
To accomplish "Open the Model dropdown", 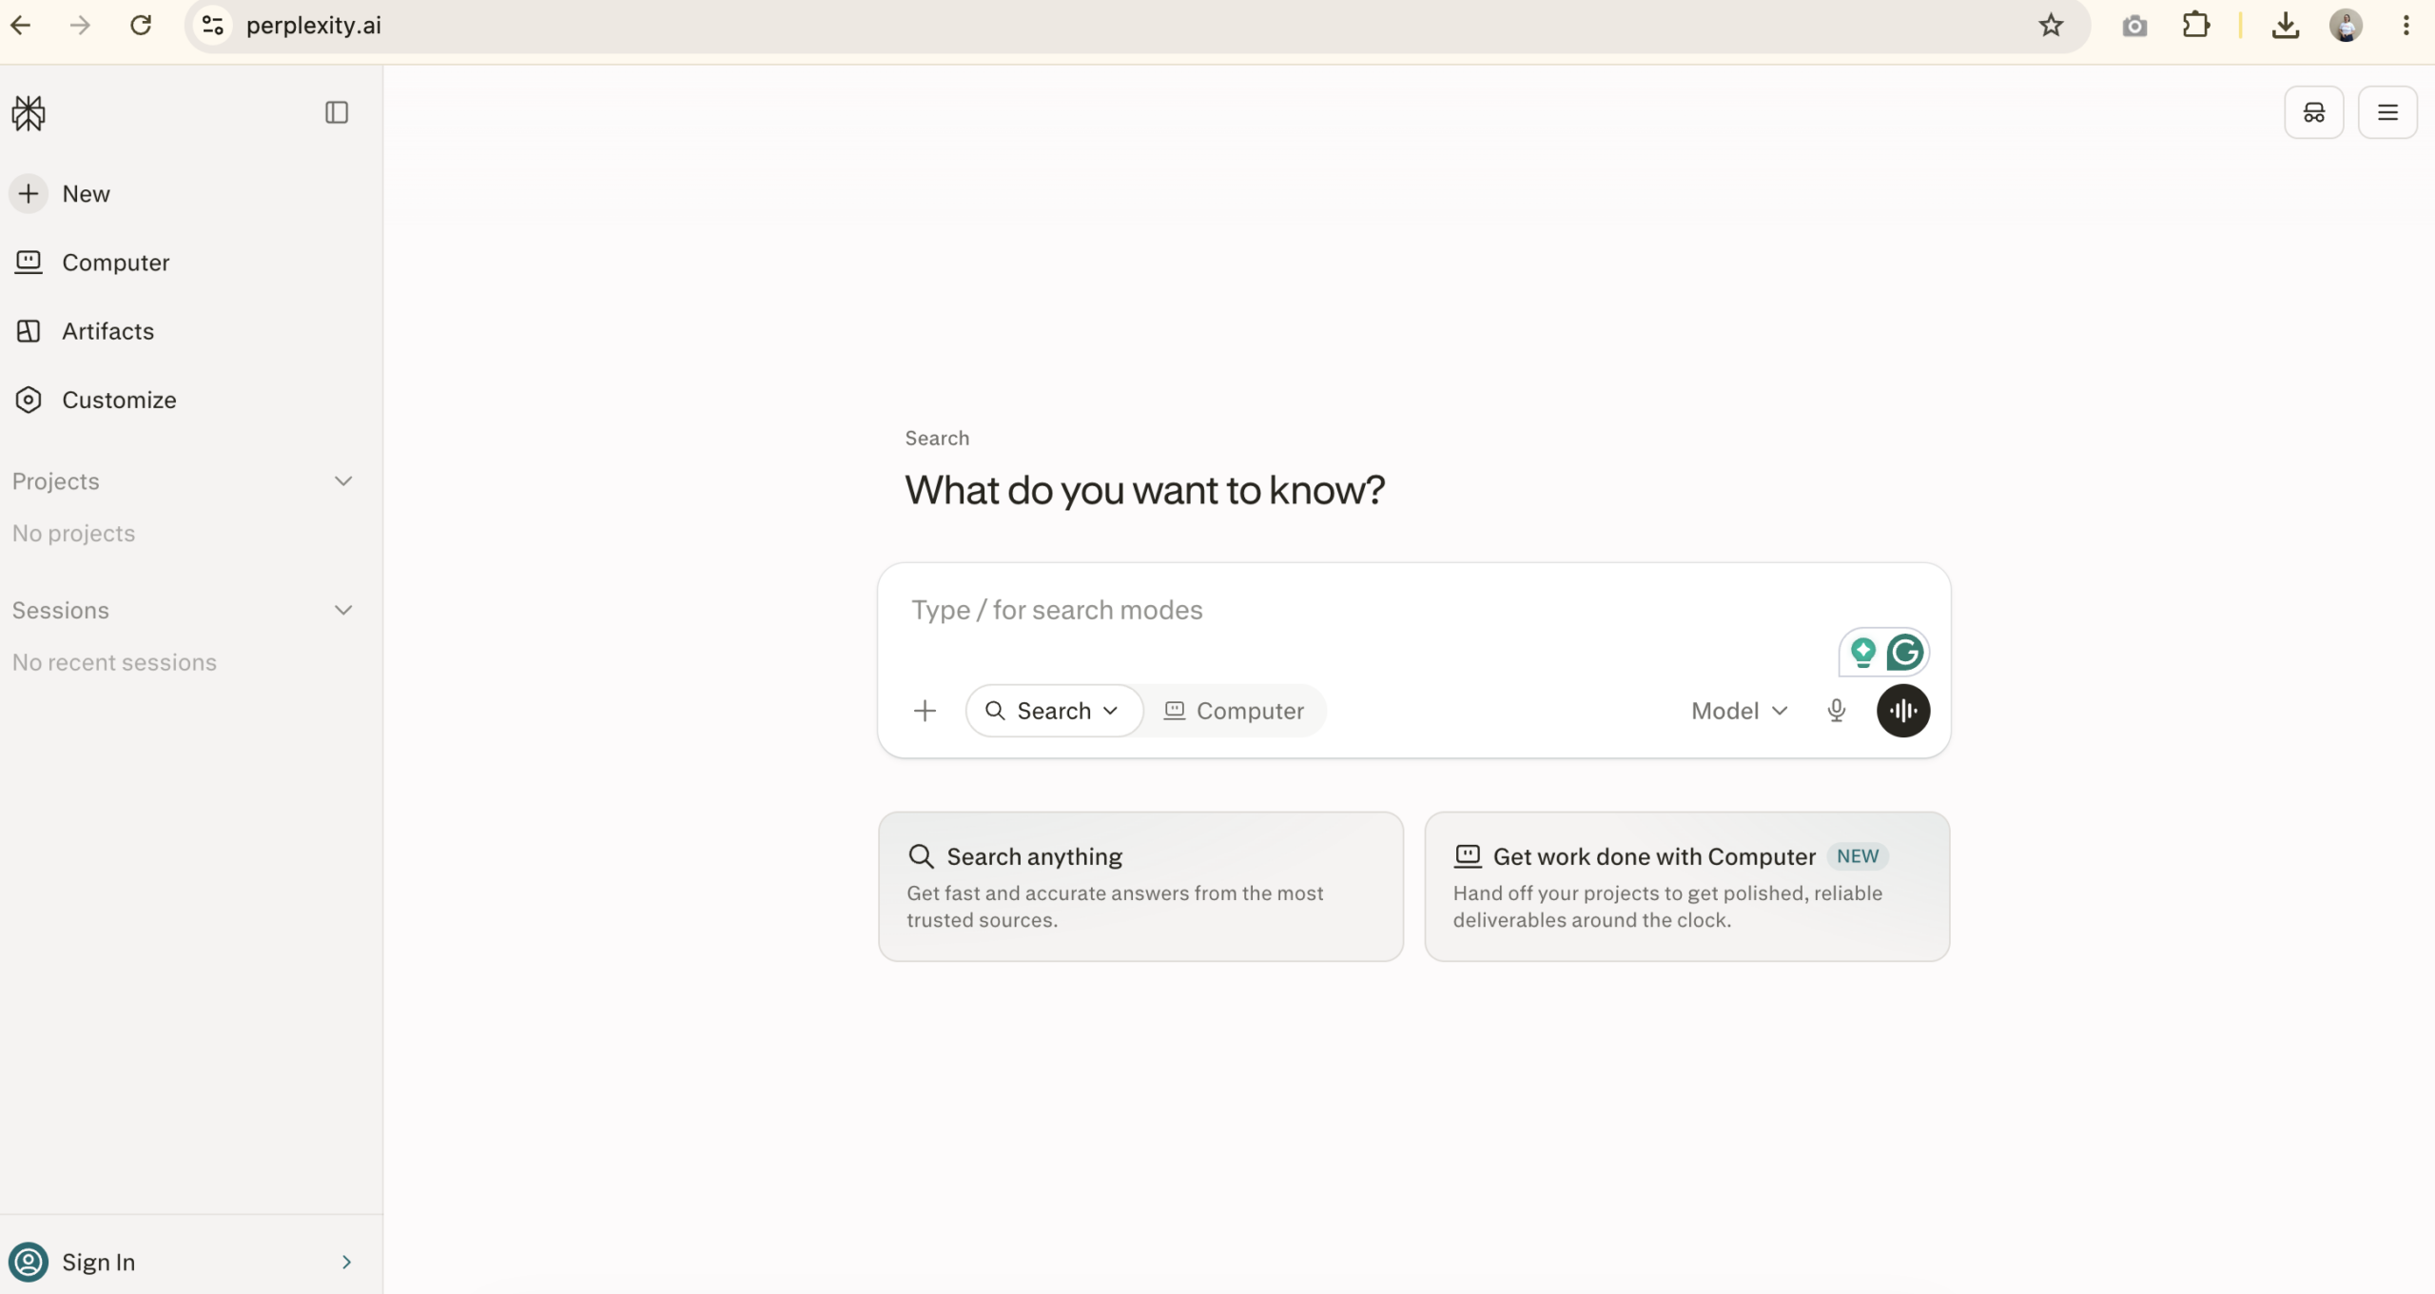I will (x=1740, y=711).
